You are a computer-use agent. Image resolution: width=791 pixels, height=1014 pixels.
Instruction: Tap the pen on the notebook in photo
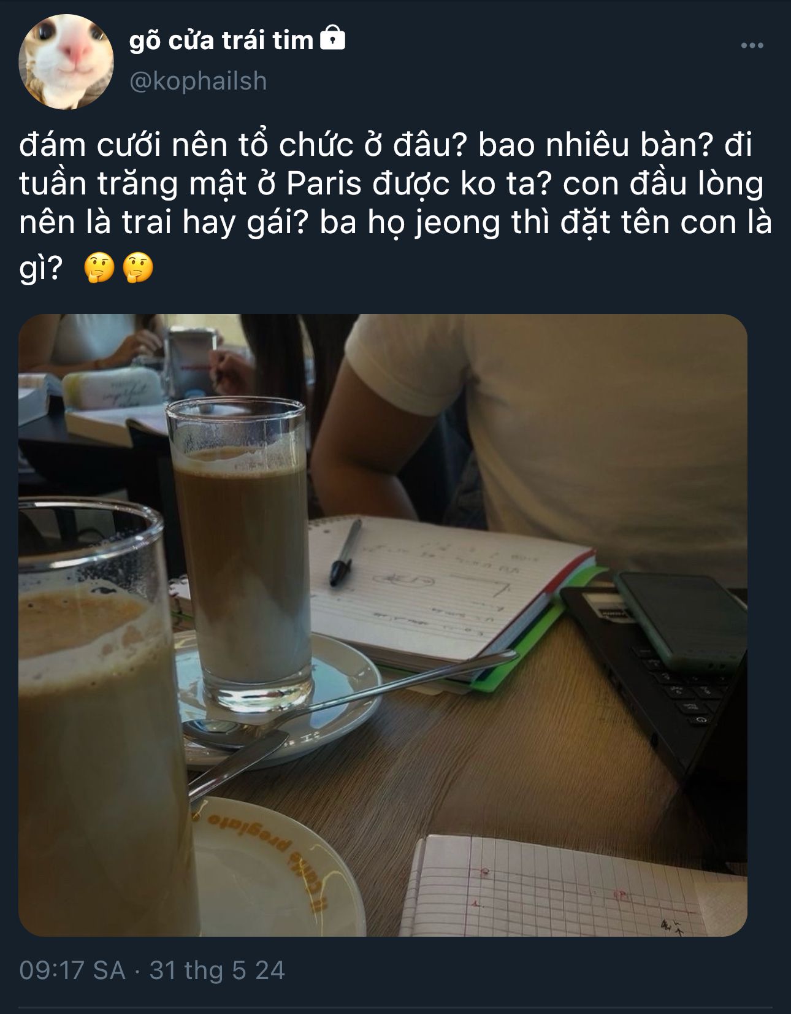(345, 552)
